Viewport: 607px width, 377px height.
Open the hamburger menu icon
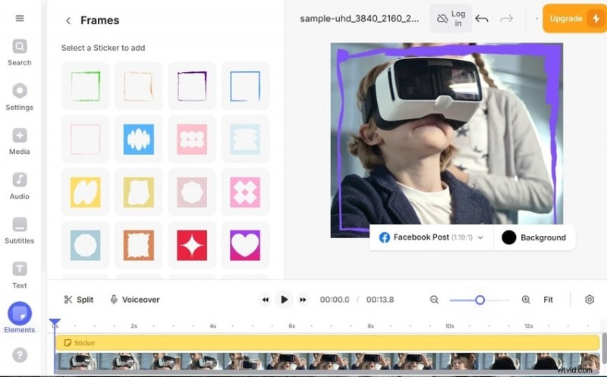click(x=20, y=18)
